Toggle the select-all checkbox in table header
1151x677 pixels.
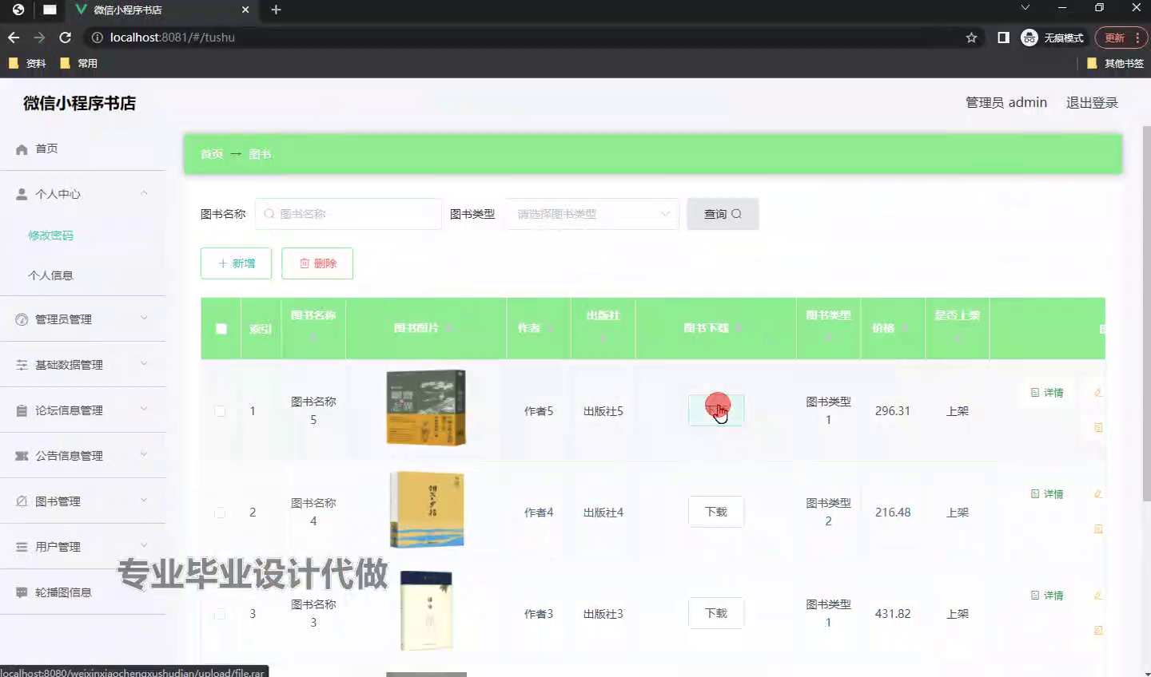tap(221, 328)
